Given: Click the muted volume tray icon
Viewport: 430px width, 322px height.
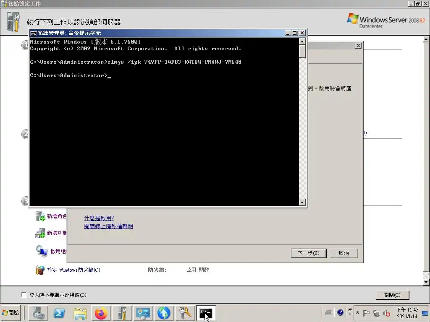Looking at the screenshot, I should 387,313.
